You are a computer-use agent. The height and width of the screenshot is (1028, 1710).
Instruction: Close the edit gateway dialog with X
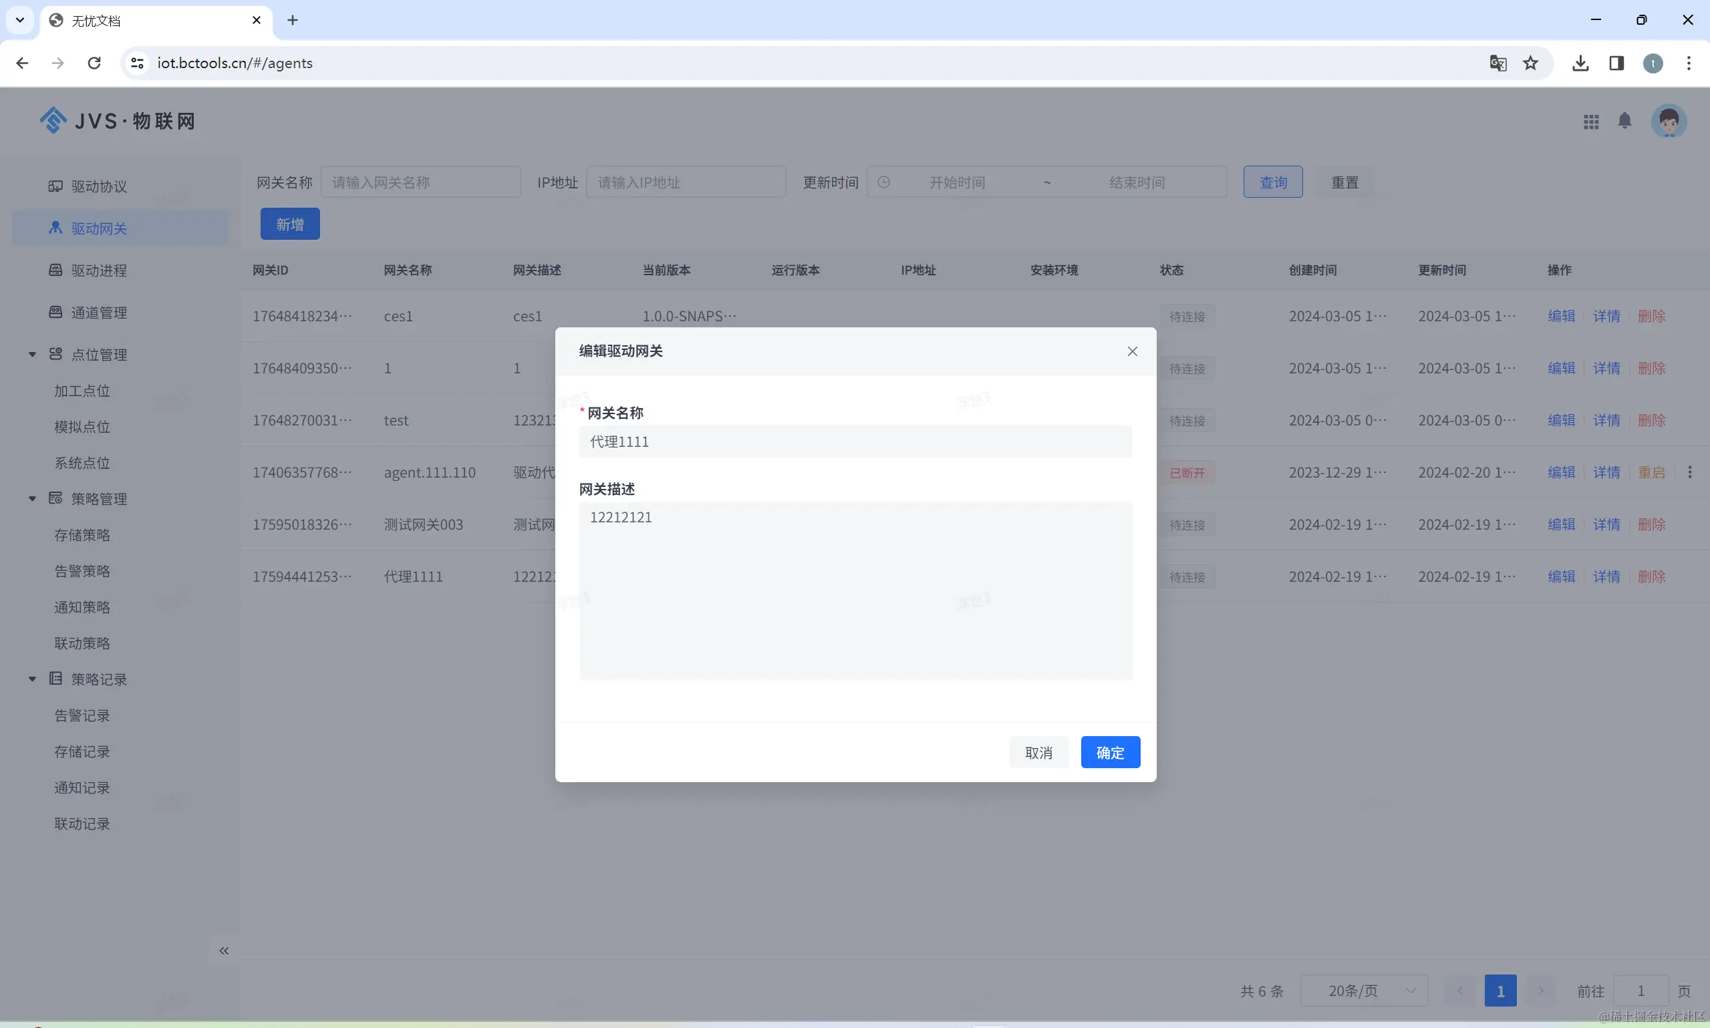(x=1132, y=351)
